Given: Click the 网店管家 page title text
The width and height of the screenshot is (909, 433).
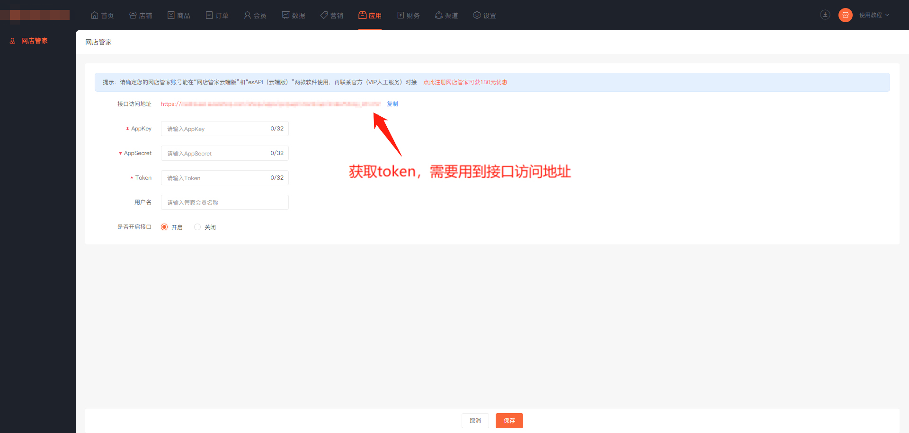Looking at the screenshot, I should 98,42.
